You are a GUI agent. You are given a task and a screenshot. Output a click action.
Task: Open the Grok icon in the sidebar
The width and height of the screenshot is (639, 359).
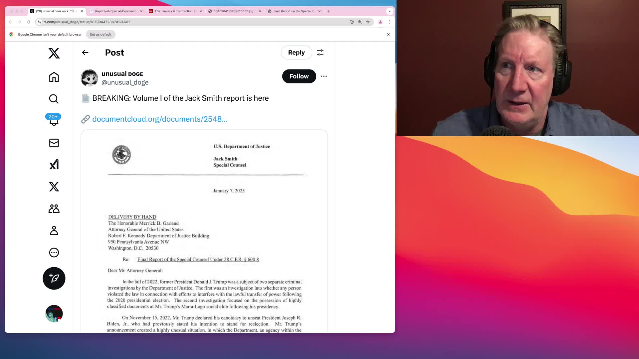[54, 165]
